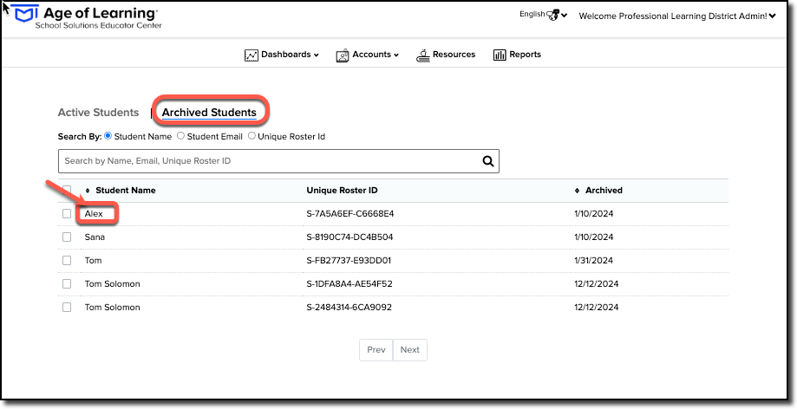
Task: Click the Dashboards chart icon
Action: (252, 55)
